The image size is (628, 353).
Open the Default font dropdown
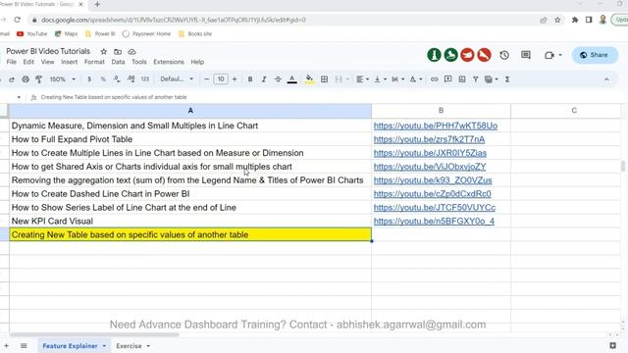[177, 79]
